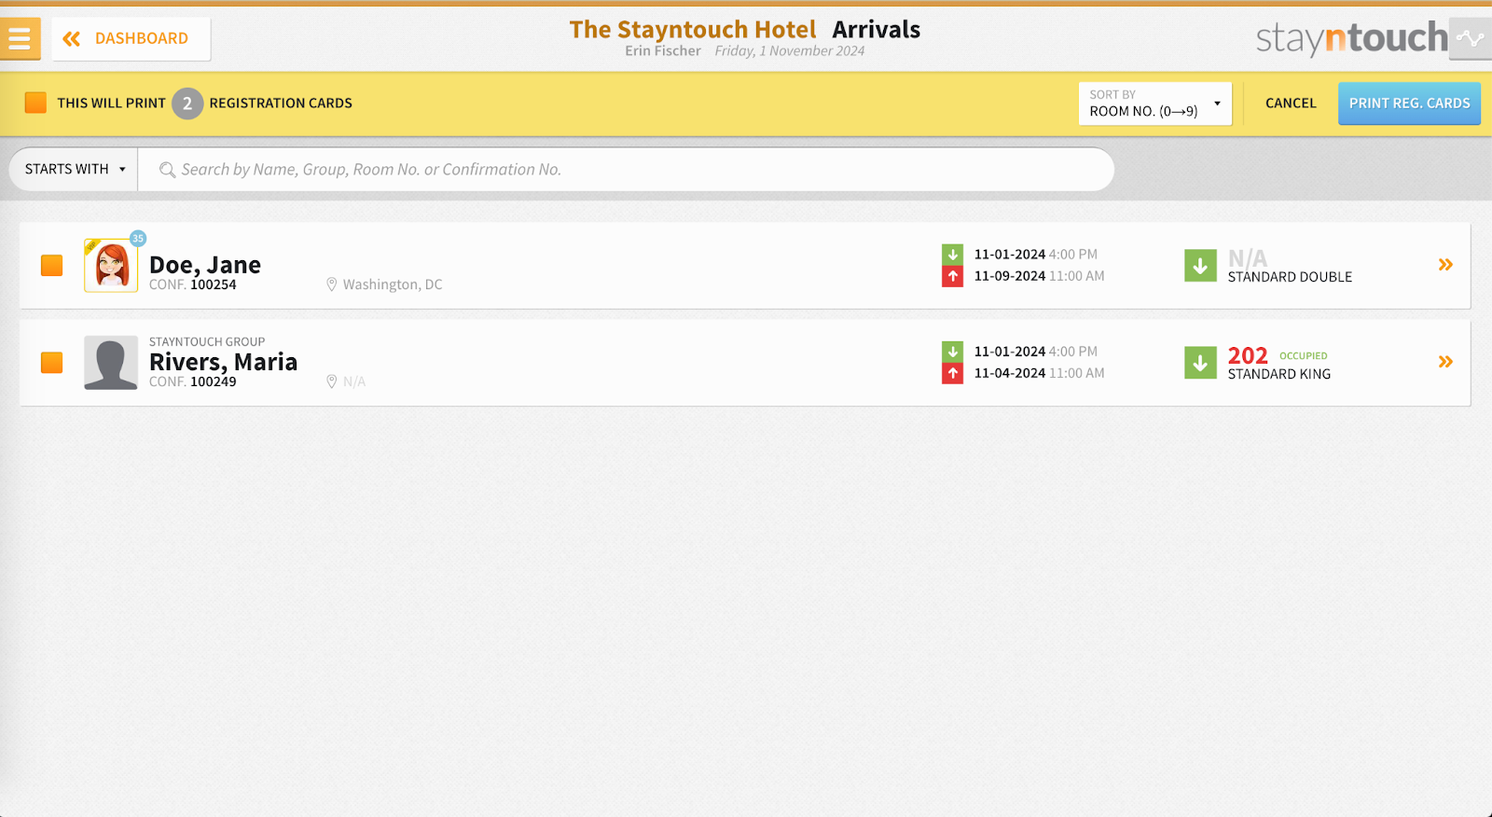Toggle the checkbox for Rivers, Maria
Image resolution: width=1492 pixels, height=817 pixels.
[x=52, y=363]
